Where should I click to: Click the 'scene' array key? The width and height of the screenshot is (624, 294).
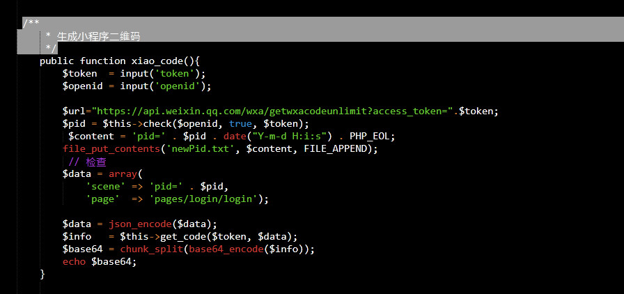(105, 187)
